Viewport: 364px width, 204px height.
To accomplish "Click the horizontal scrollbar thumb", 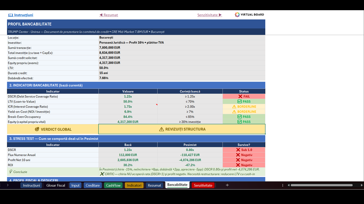I will 322,185.
